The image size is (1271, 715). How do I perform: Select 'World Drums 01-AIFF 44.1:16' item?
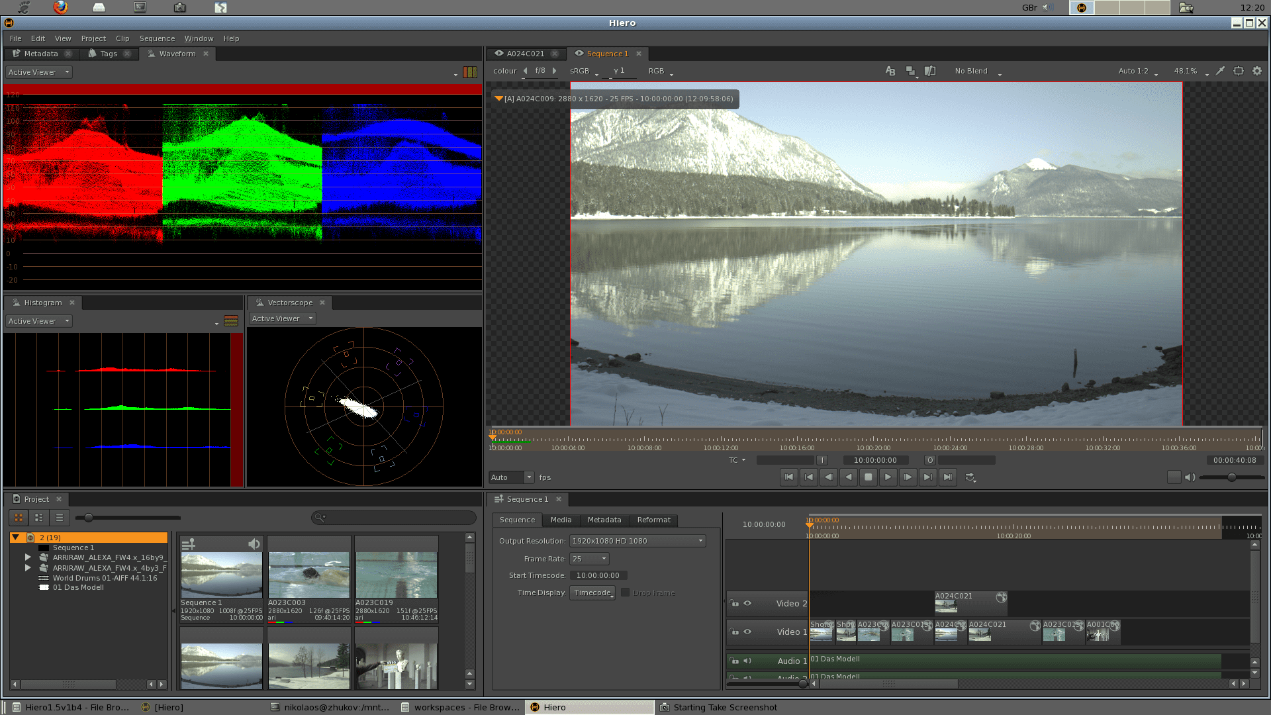coord(105,578)
